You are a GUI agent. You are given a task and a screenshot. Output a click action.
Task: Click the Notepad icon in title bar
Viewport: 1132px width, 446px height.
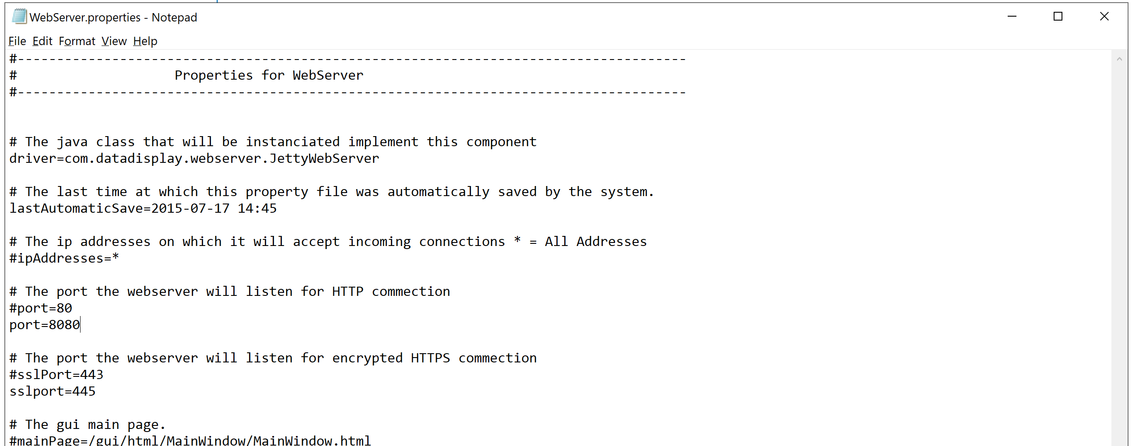pos(19,17)
